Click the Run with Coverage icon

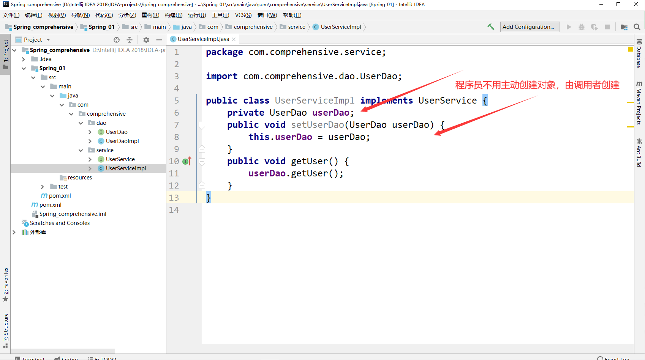(x=594, y=27)
